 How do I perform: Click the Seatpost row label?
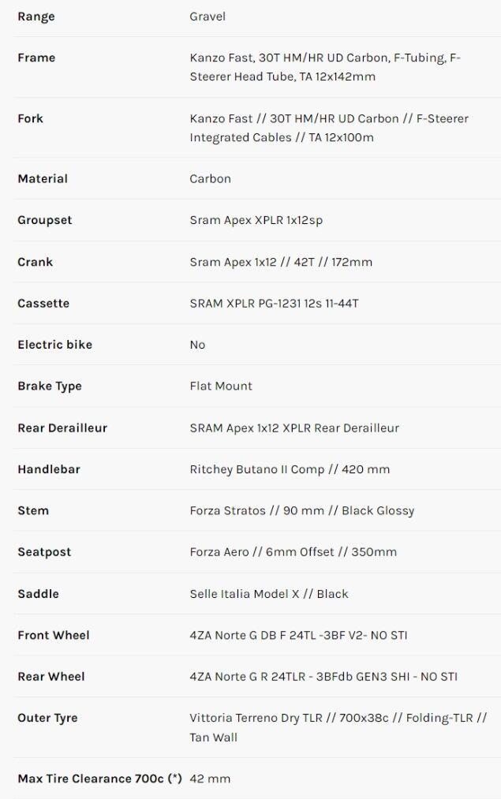[44, 552]
